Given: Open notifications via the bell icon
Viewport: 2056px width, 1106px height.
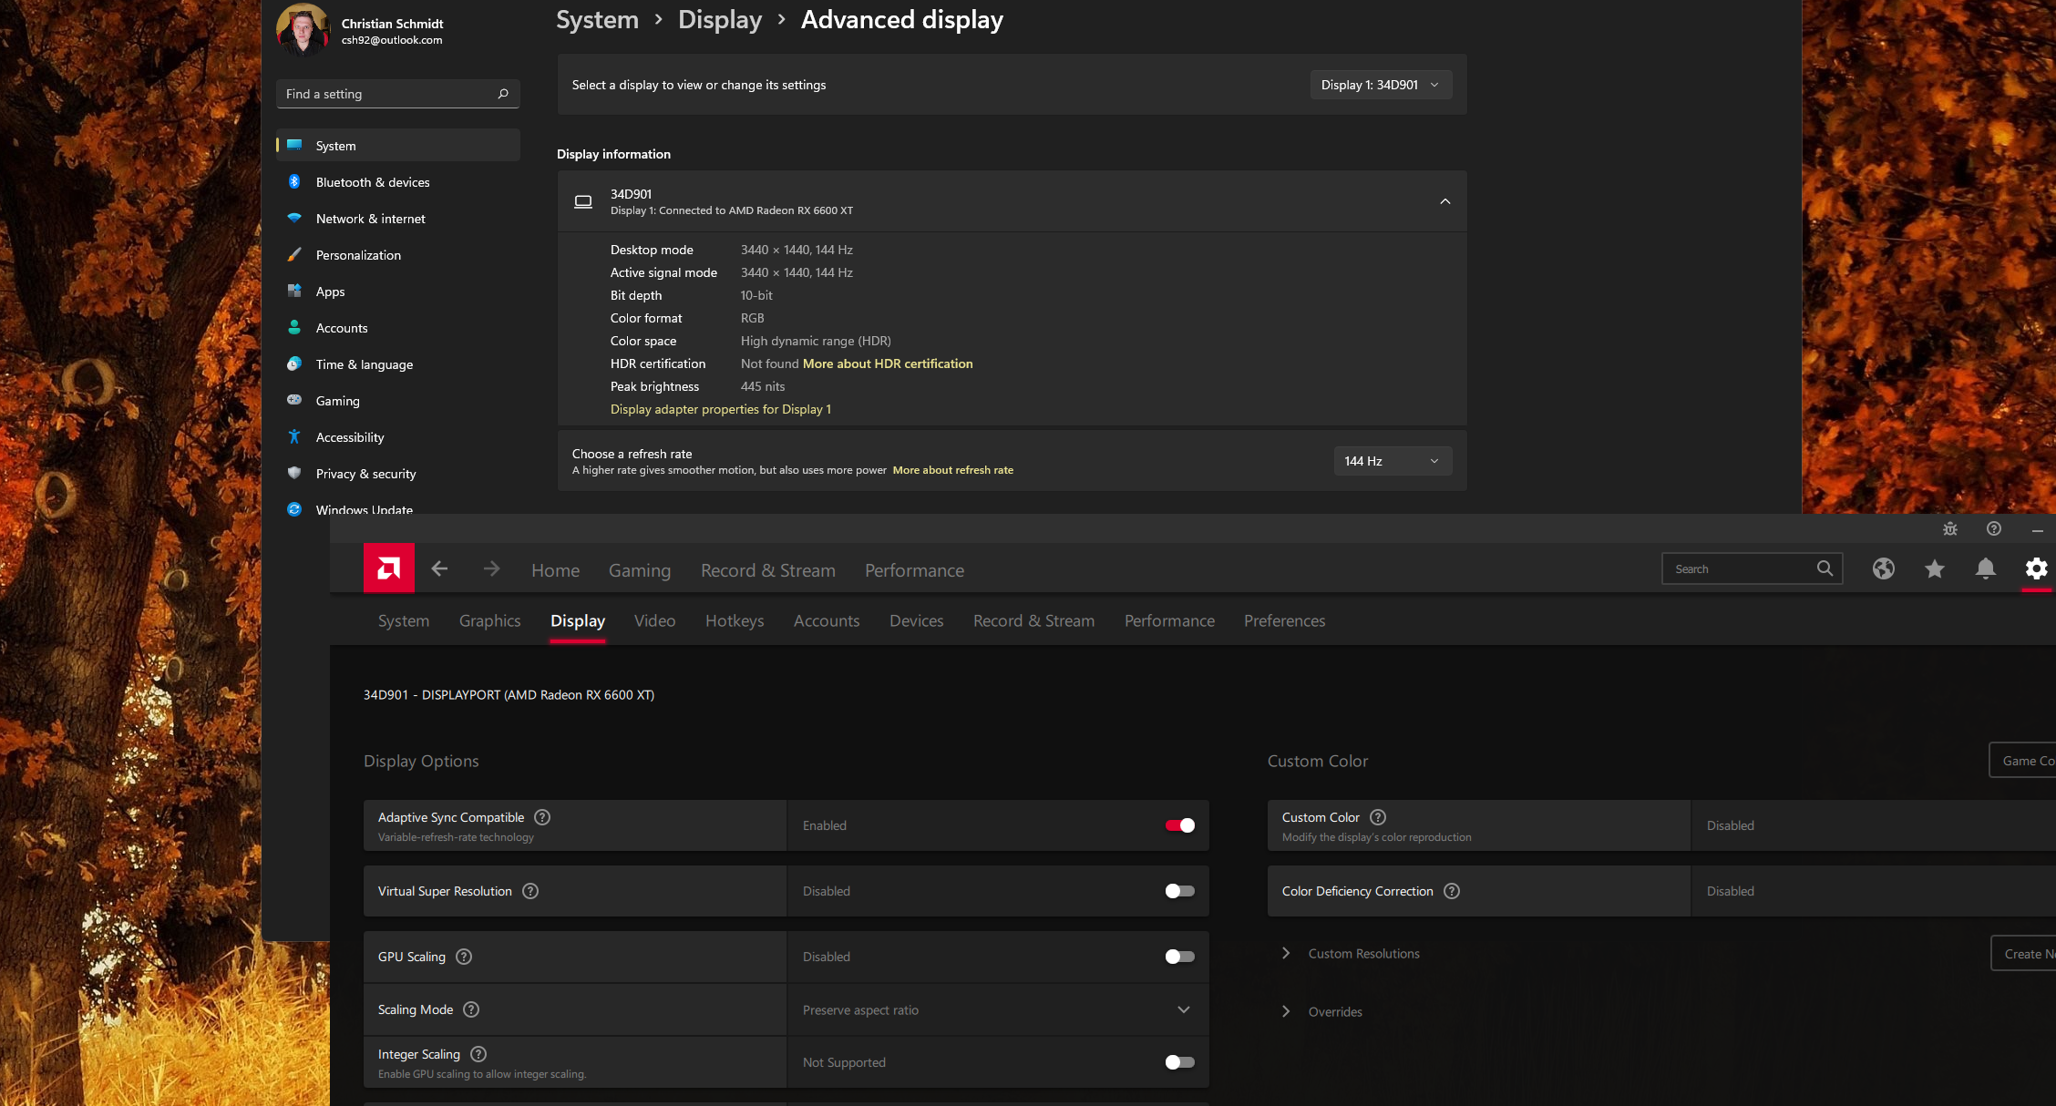Looking at the screenshot, I should tap(1986, 569).
